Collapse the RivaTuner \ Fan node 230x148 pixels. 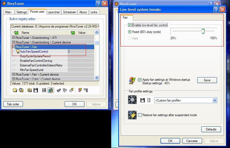14,46
